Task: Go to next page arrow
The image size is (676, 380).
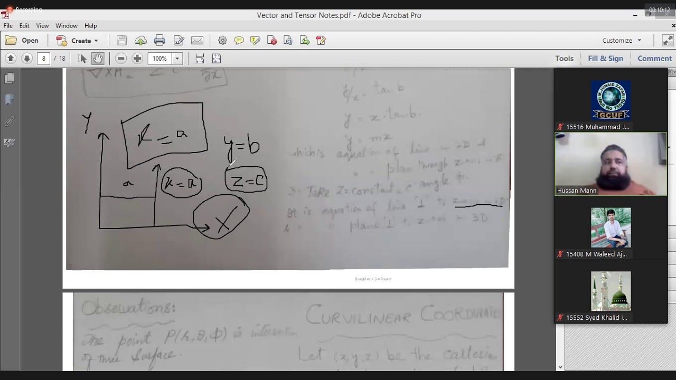Action: 27,59
